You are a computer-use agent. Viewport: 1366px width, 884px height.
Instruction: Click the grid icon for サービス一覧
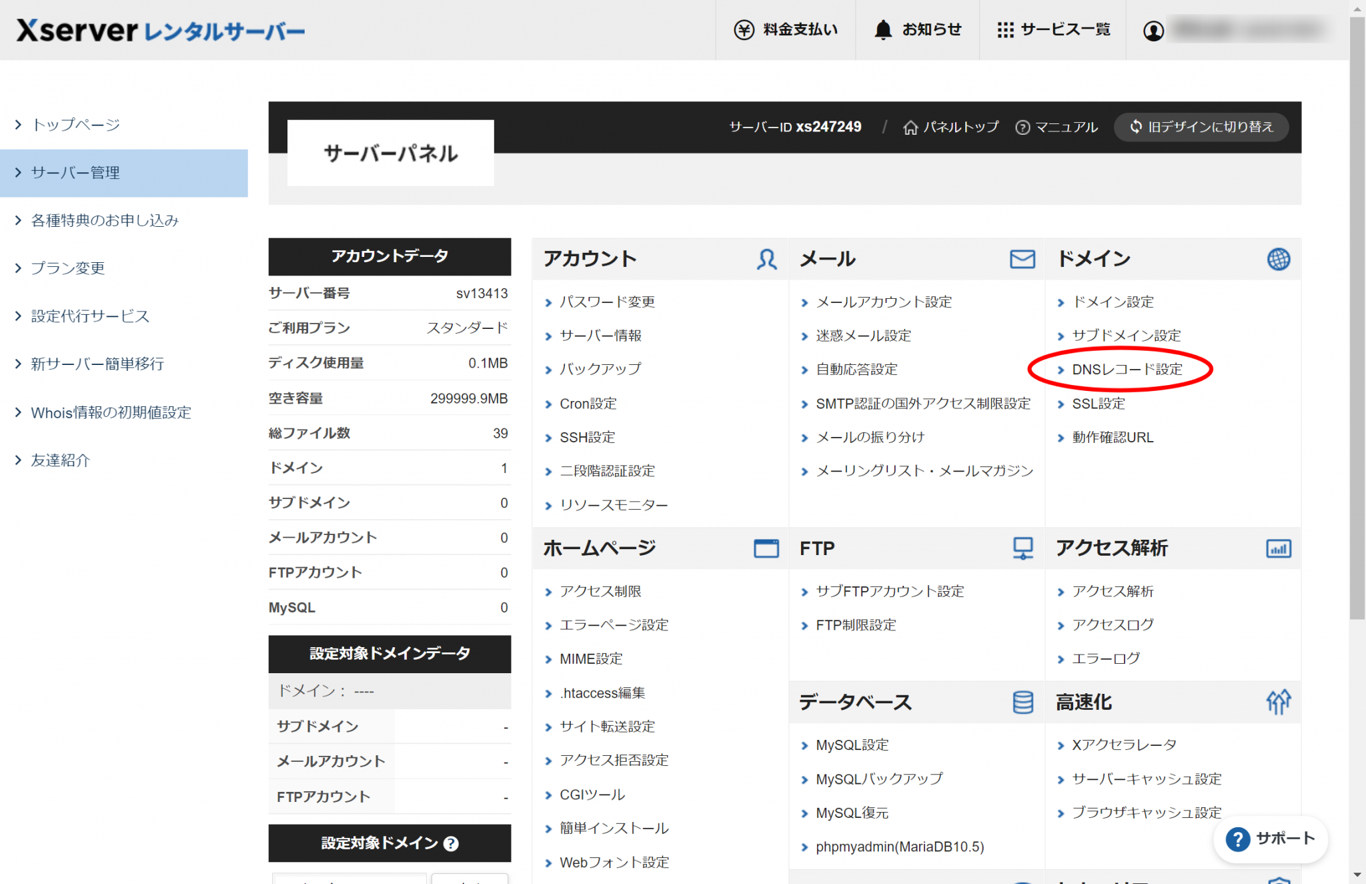[1004, 29]
